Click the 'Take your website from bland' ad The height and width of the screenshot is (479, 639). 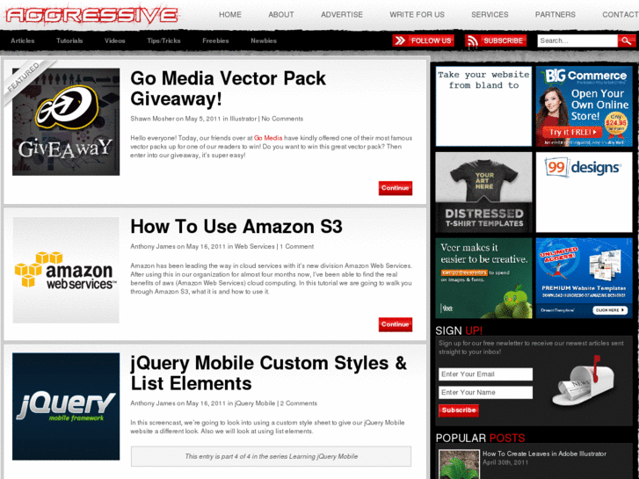483,106
